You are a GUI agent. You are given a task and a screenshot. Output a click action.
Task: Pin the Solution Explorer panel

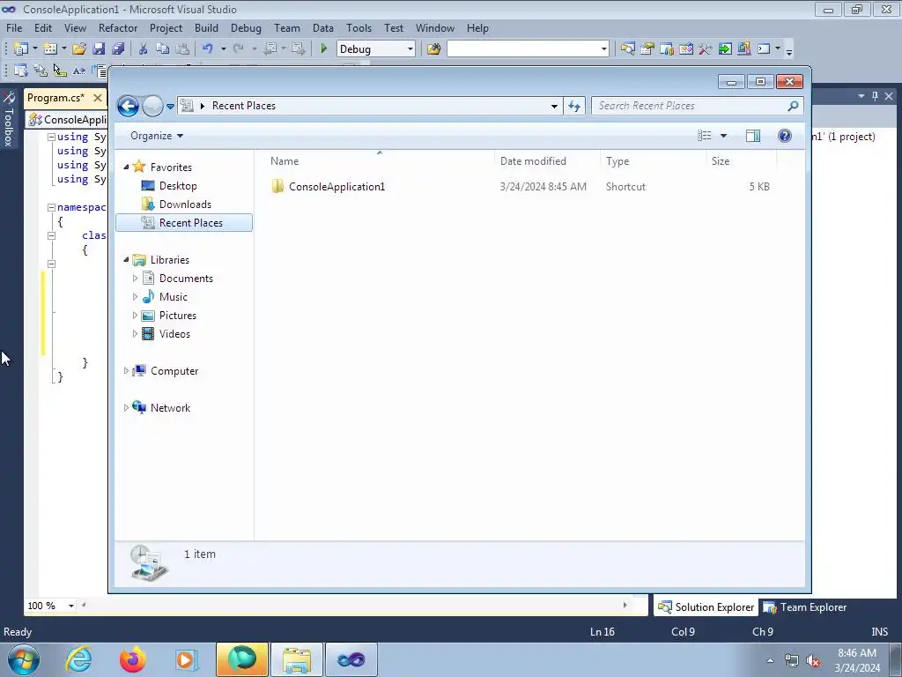(x=875, y=96)
